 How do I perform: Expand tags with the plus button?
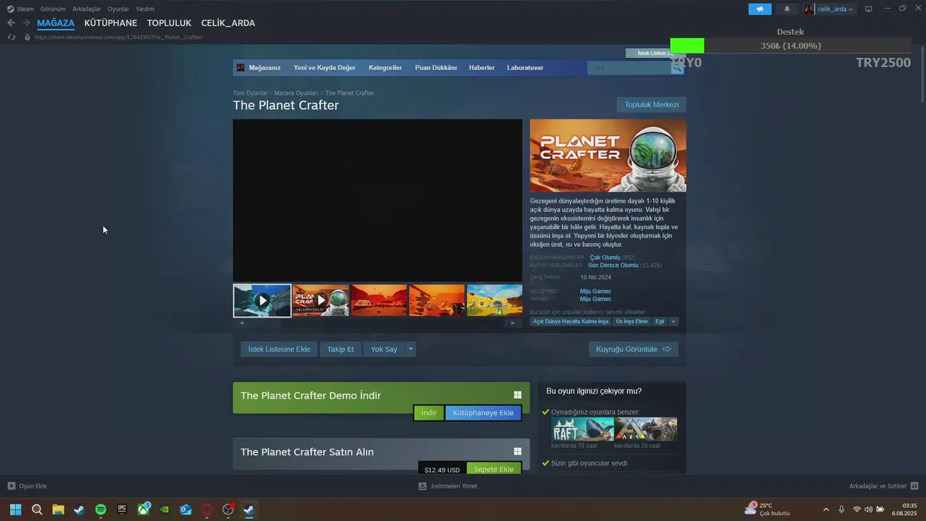pyautogui.click(x=674, y=321)
